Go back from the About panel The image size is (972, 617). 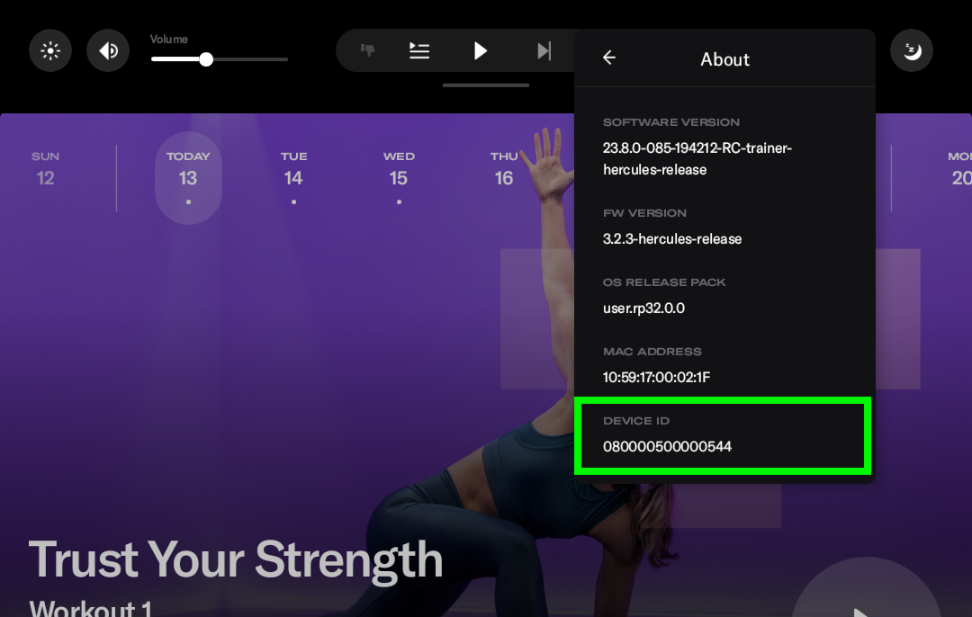pyautogui.click(x=609, y=58)
